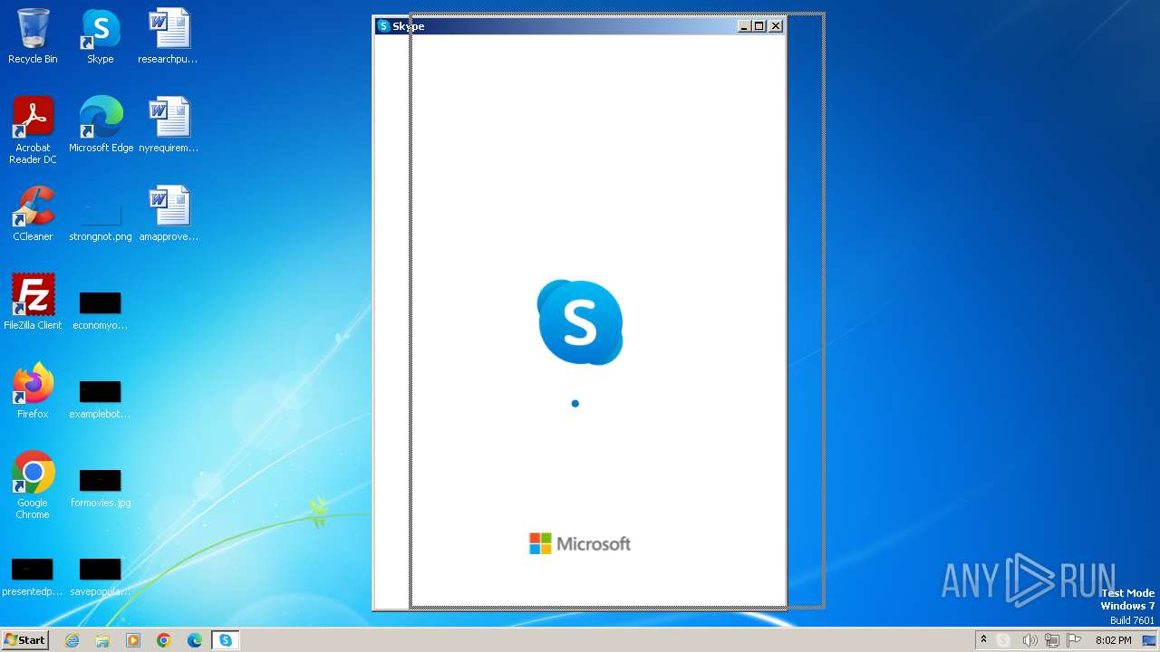The height and width of the screenshot is (652, 1160).
Task: Launch the Skype desktop shortcut
Action: tap(101, 36)
